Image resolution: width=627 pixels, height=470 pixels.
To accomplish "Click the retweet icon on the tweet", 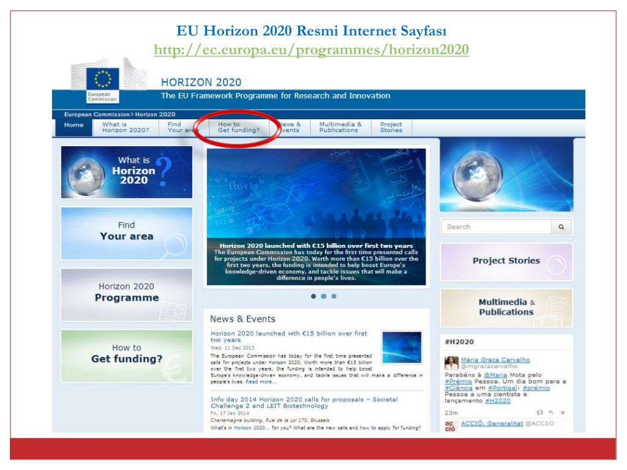I will 540,412.
